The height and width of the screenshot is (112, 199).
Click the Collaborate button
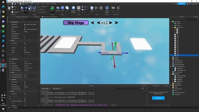(x=182, y=4)
